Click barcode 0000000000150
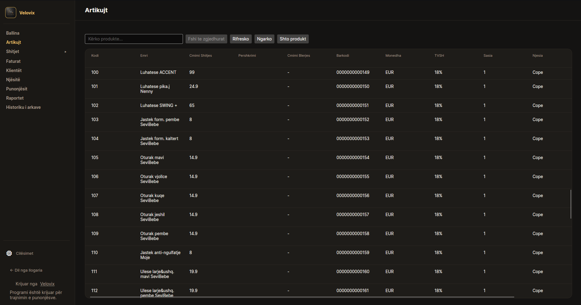 tap(353, 86)
